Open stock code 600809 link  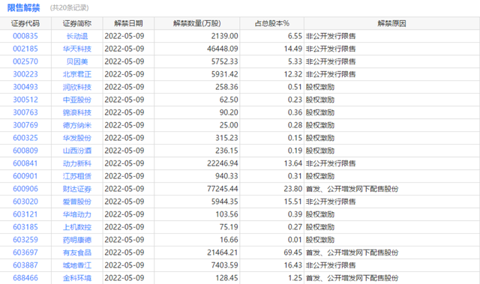coord(25,151)
